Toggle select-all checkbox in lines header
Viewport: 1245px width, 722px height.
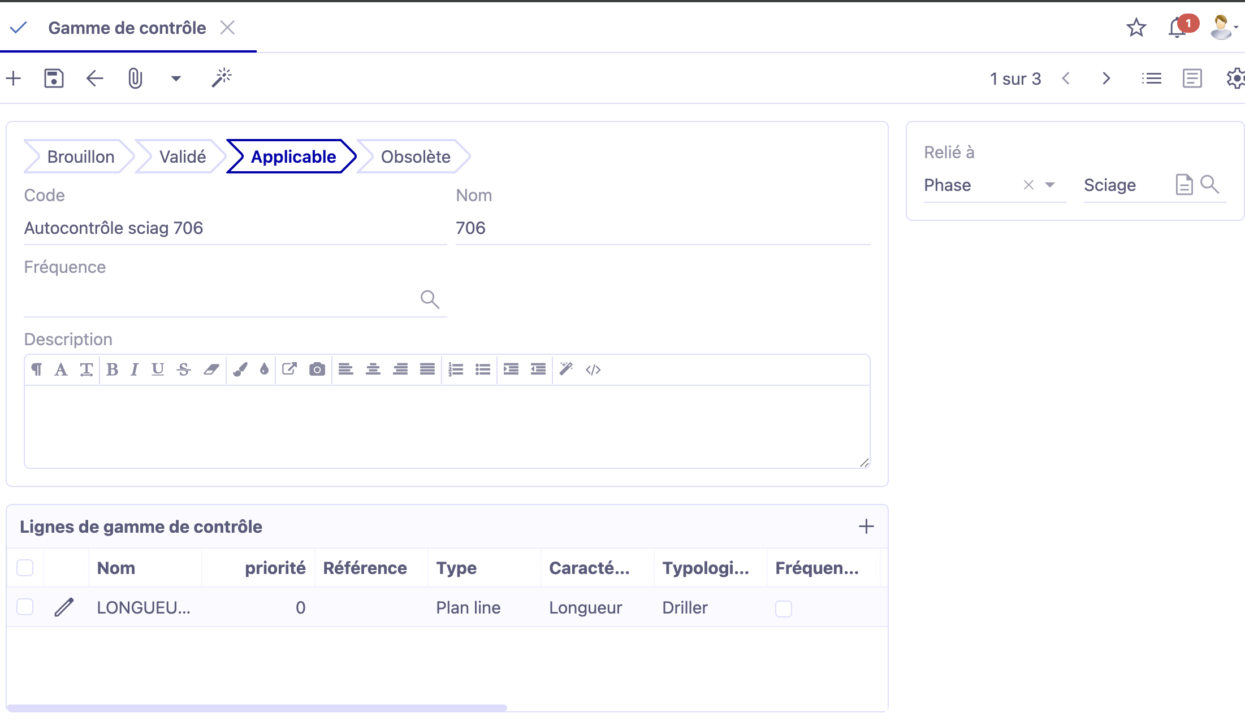(x=25, y=568)
